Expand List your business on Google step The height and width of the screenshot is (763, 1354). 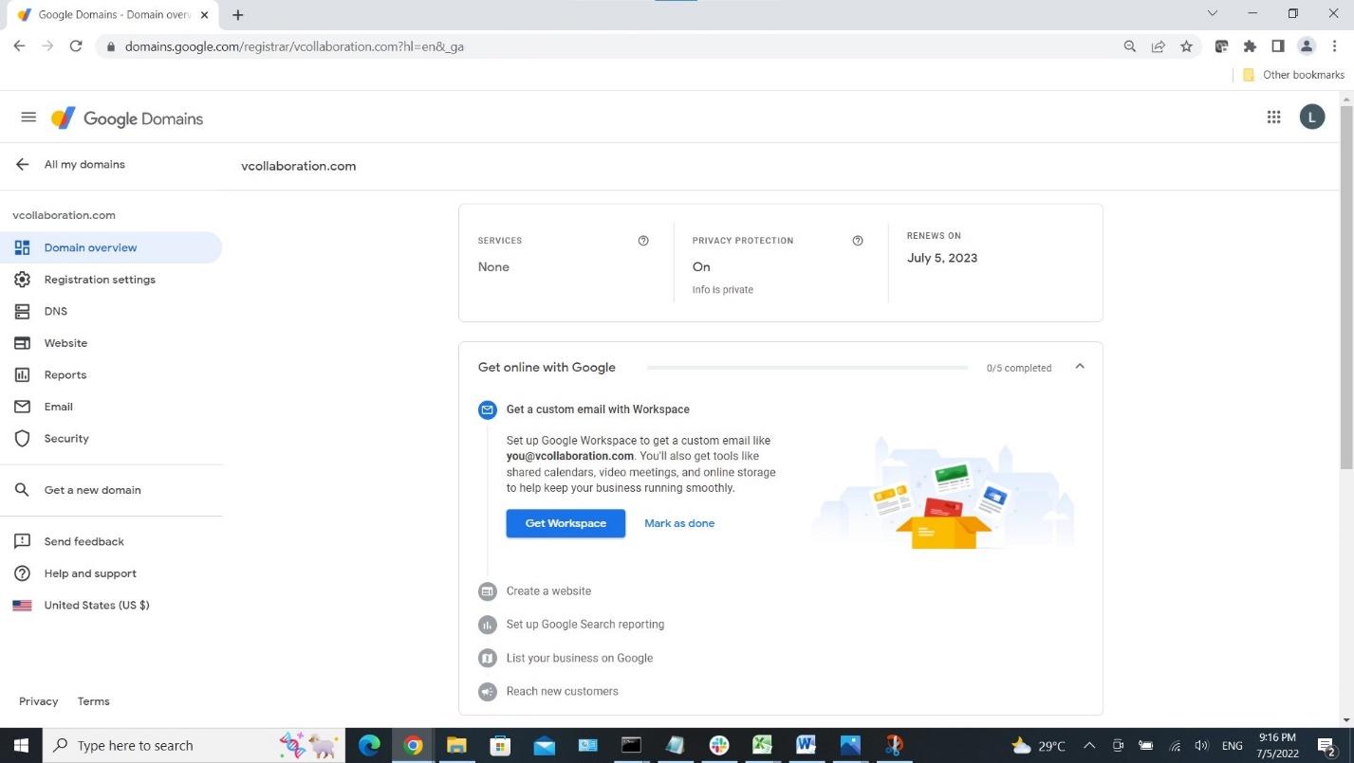click(579, 658)
